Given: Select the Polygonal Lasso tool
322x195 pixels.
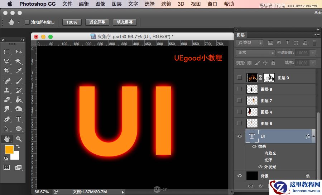Looking at the screenshot, I should point(7,61).
